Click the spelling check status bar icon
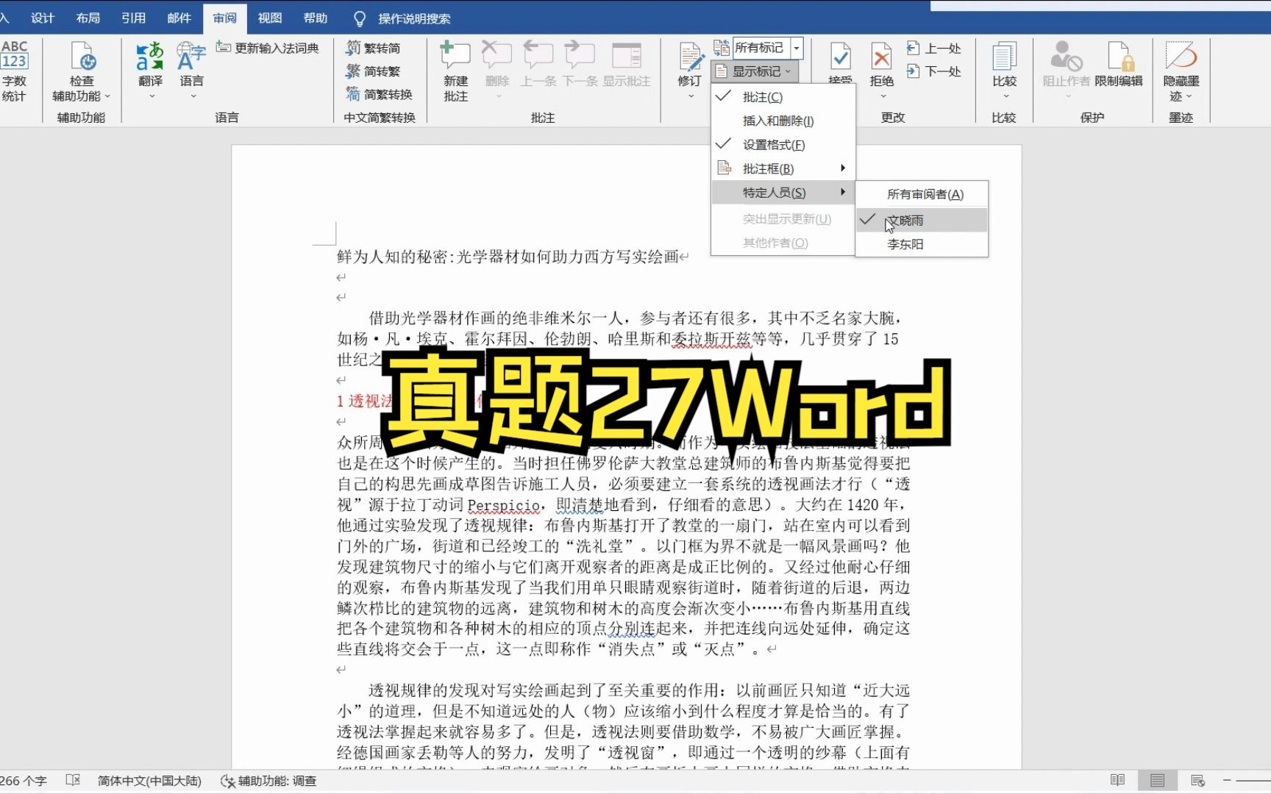This screenshot has width=1271, height=794. point(72,780)
